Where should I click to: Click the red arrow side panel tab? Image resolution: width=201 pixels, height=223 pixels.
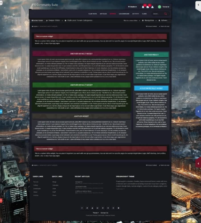(198, 164)
